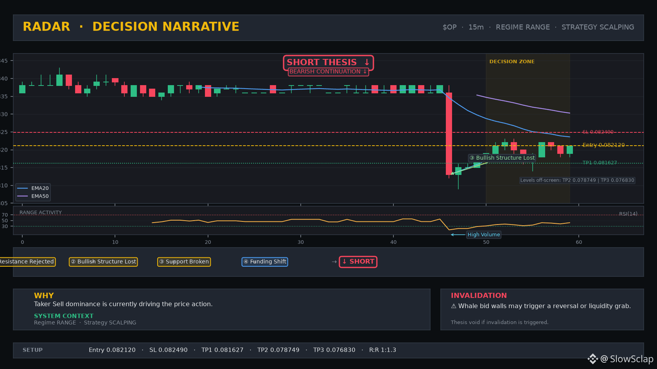657x369 pixels.
Task: Click the EMA20 blue legend line
Action: point(23,188)
